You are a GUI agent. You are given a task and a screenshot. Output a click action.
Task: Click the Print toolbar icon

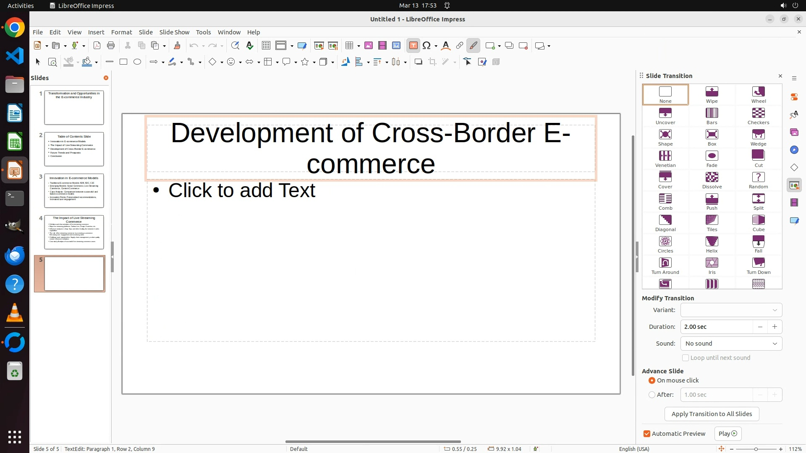point(111,46)
